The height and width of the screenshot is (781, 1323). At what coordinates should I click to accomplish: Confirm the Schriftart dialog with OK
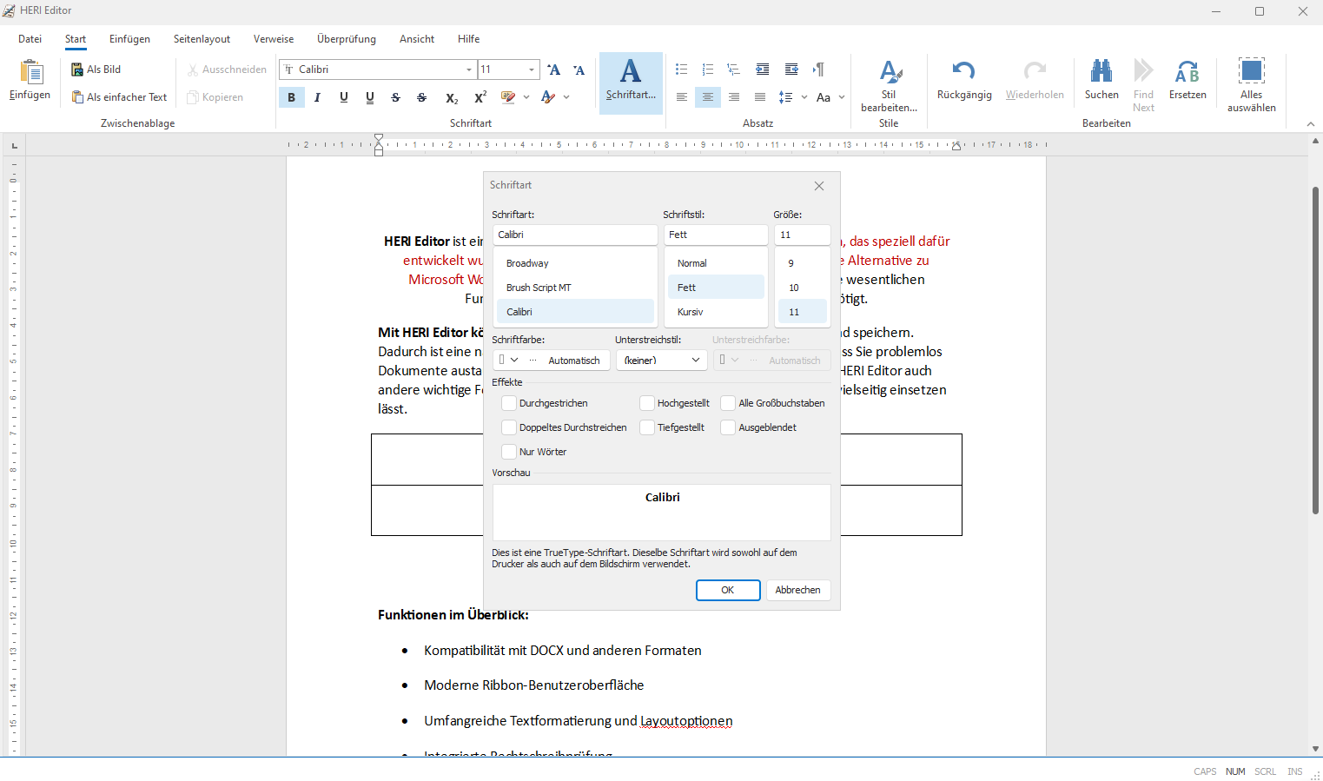(x=728, y=590)
